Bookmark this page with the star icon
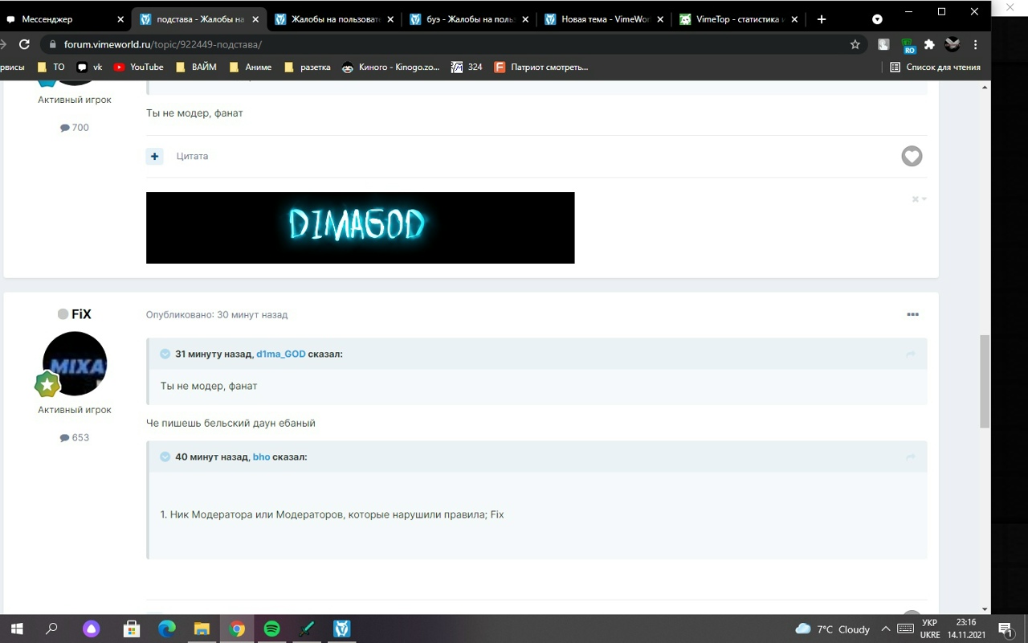Viewport: 1028px width, 643px height. pos(855,44)
